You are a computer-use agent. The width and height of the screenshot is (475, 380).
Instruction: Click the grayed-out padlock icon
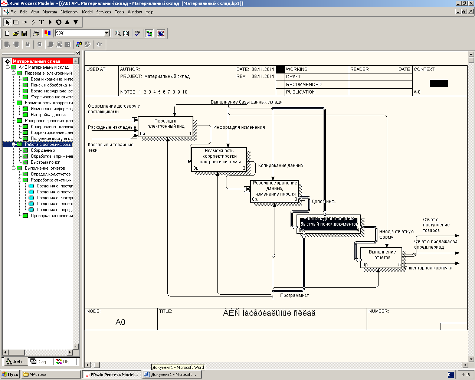coord(27,45)
